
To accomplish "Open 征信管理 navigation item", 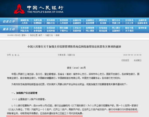I will coord(90,23).
